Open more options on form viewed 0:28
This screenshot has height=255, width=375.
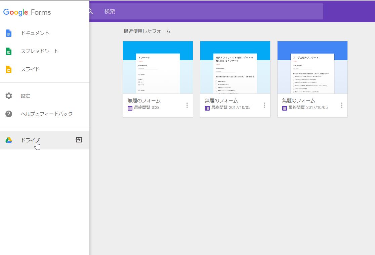pos(187,105)
